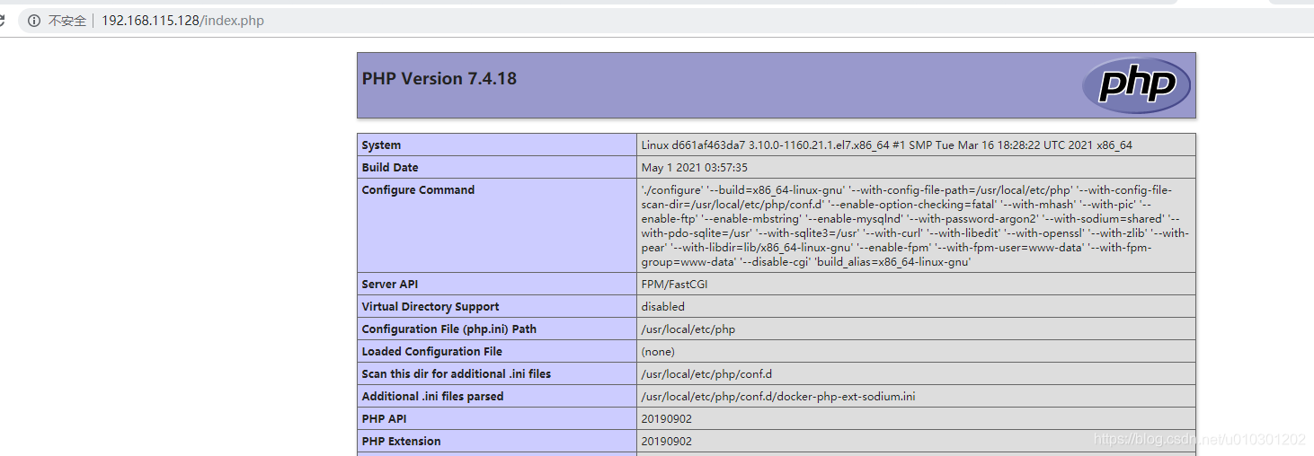Image resolution: width=1314 pixels, height=456 pixels.
Task: Click the 20190902 value in the PHP API row
Action: (x=667, y=419)
